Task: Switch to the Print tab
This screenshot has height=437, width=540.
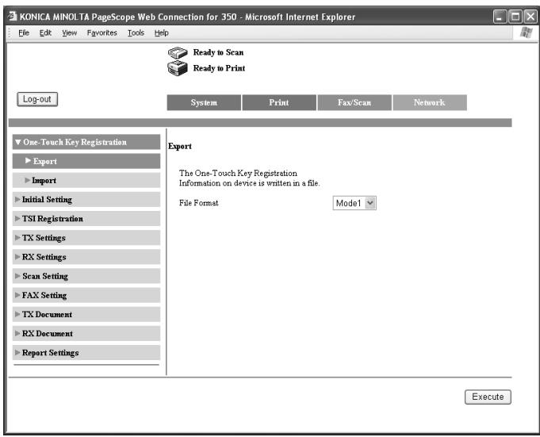Action: click(279, 102)
